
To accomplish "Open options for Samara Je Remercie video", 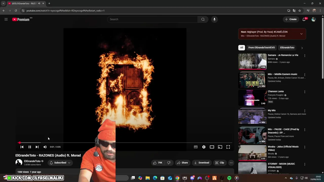I will click(x=305, y=56).
